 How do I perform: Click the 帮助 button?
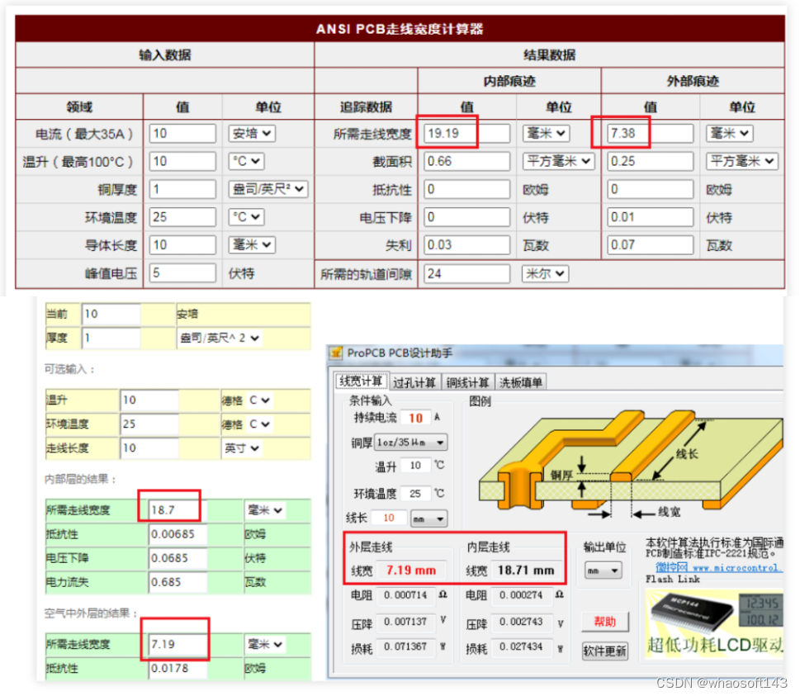click(607, 622)
